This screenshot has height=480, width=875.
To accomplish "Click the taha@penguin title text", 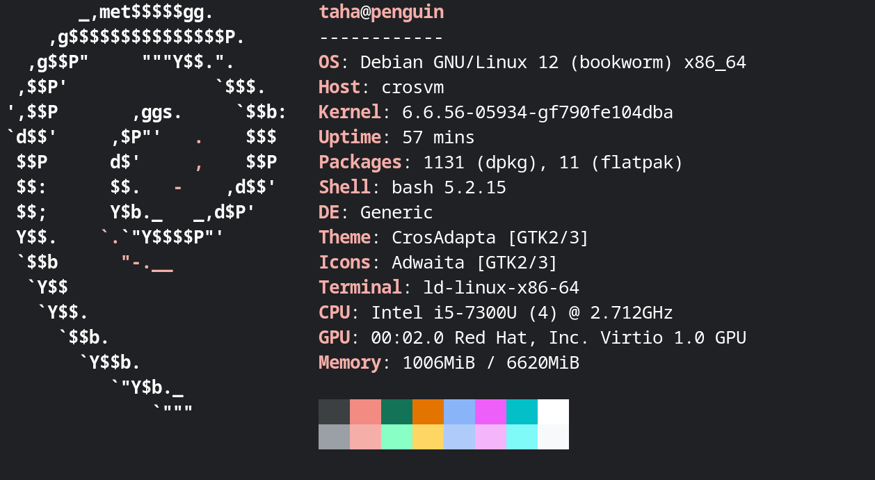I will (381, 13).
